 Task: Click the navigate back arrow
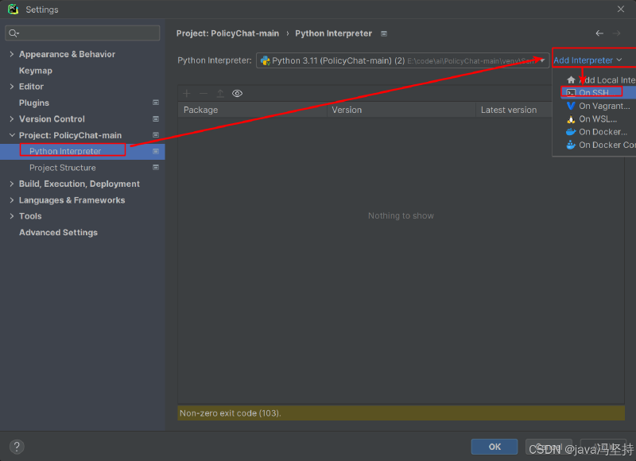pyautogui.click(x=599, y=33)
